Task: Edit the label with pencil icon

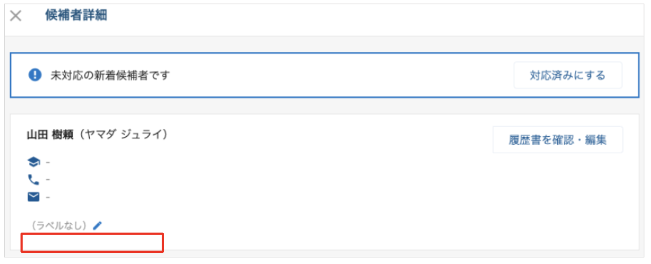Action: (x=97, y=226)
